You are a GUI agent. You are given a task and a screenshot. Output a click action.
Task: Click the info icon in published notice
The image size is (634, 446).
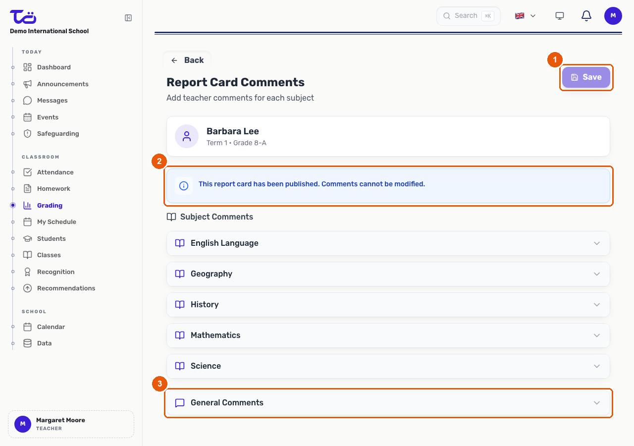pos(184,186)
